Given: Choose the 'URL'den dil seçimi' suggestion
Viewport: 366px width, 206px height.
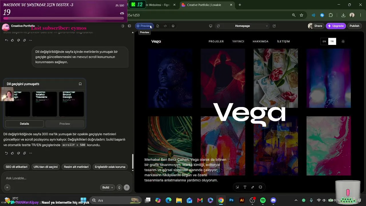Looking at the screenshot, I should coord(45,167).
